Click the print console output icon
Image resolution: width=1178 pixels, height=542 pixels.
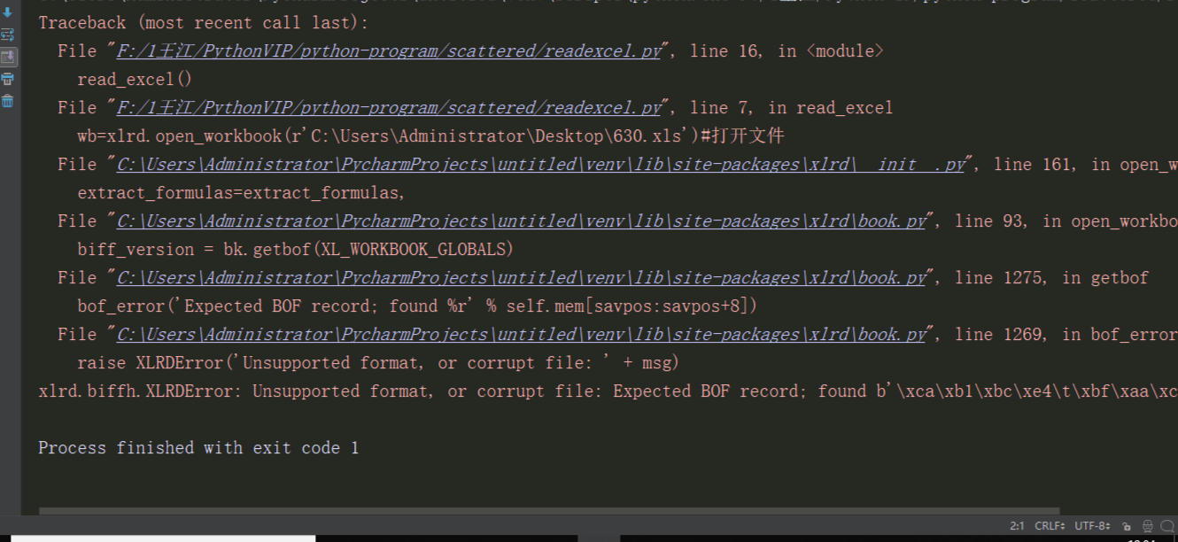[8, 79]
